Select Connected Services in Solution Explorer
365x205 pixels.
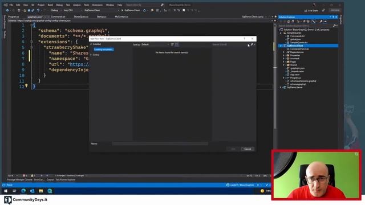pyautogui.click(x=299, y=49)
